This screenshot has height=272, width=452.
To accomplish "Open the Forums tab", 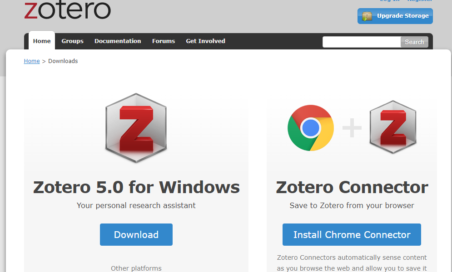I will click(164, 41).
